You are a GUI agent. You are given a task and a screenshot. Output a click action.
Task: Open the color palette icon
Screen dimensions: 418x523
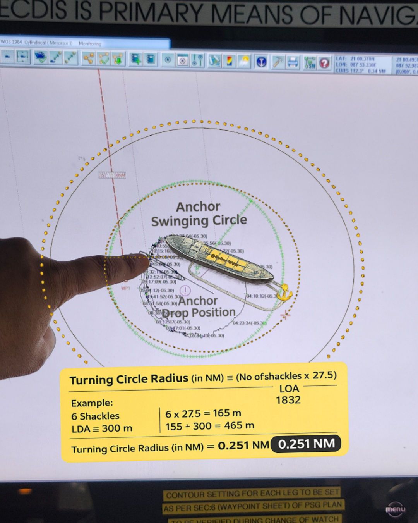229,61
